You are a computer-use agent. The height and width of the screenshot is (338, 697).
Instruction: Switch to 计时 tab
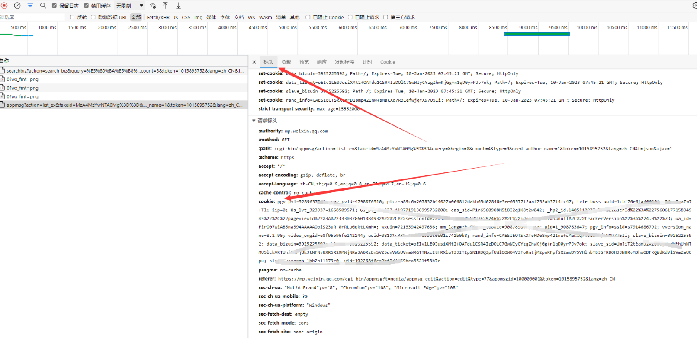(x=367, y=62)
